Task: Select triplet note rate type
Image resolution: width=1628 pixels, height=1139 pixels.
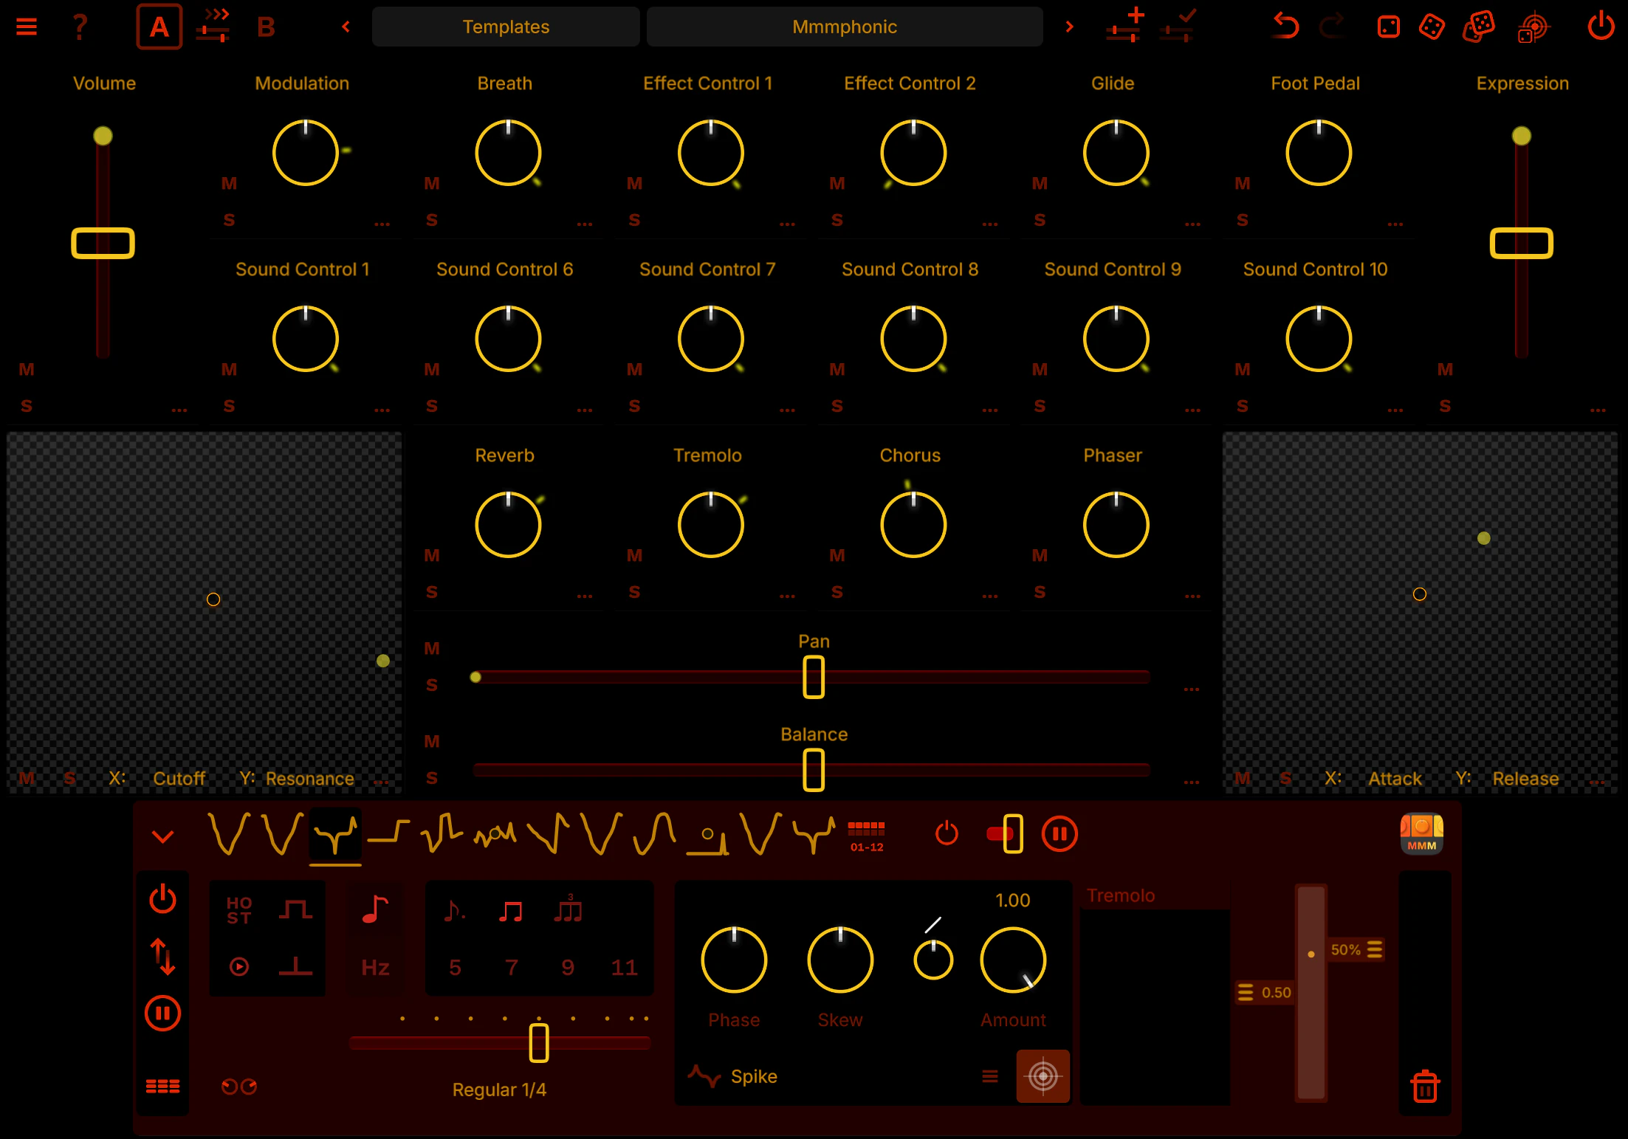Action: coord(568,909)
